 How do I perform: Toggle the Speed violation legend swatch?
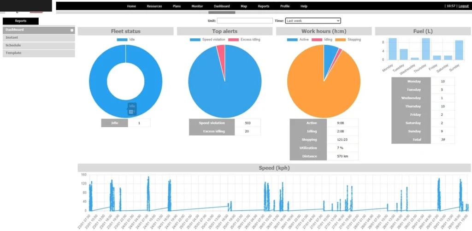pos(195,40)
